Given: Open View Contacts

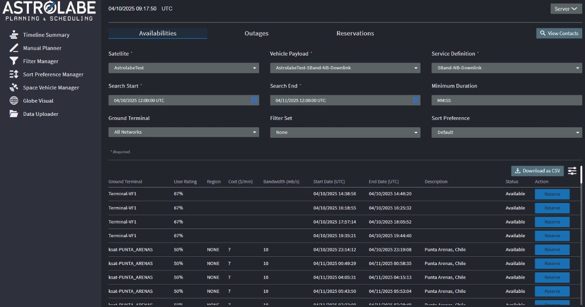Looking at the screenshot, I should click(x=559, y=33).
